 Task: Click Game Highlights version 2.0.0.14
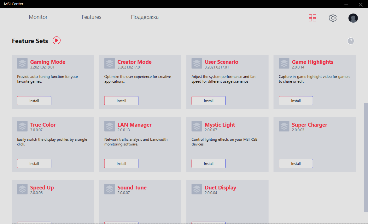point(298,67)
